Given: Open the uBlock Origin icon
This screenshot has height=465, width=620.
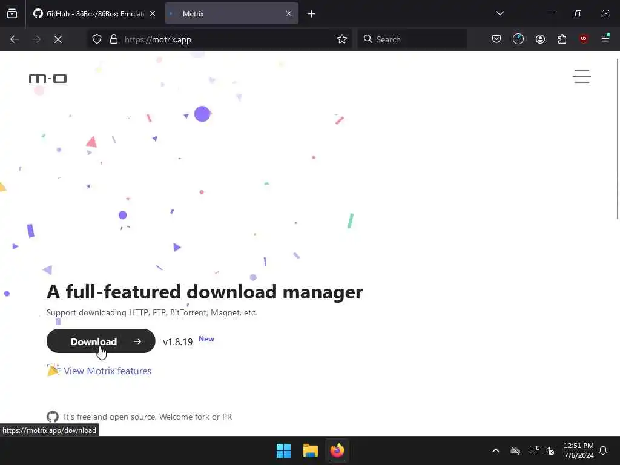Looking at the screenshot, I should pyautogui.click(x=584, y=39).
